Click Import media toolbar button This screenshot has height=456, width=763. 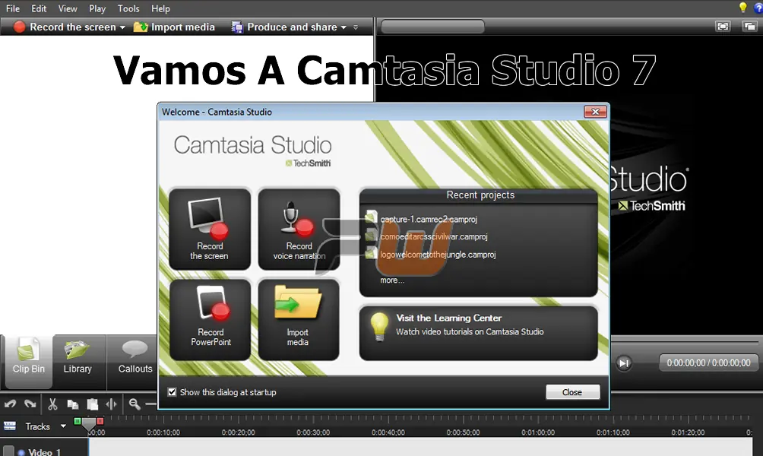click(174, 27)
